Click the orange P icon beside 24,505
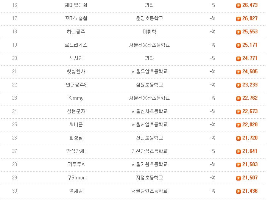Image resolution: width=268 pixels, height=201 pixels. 238,72
